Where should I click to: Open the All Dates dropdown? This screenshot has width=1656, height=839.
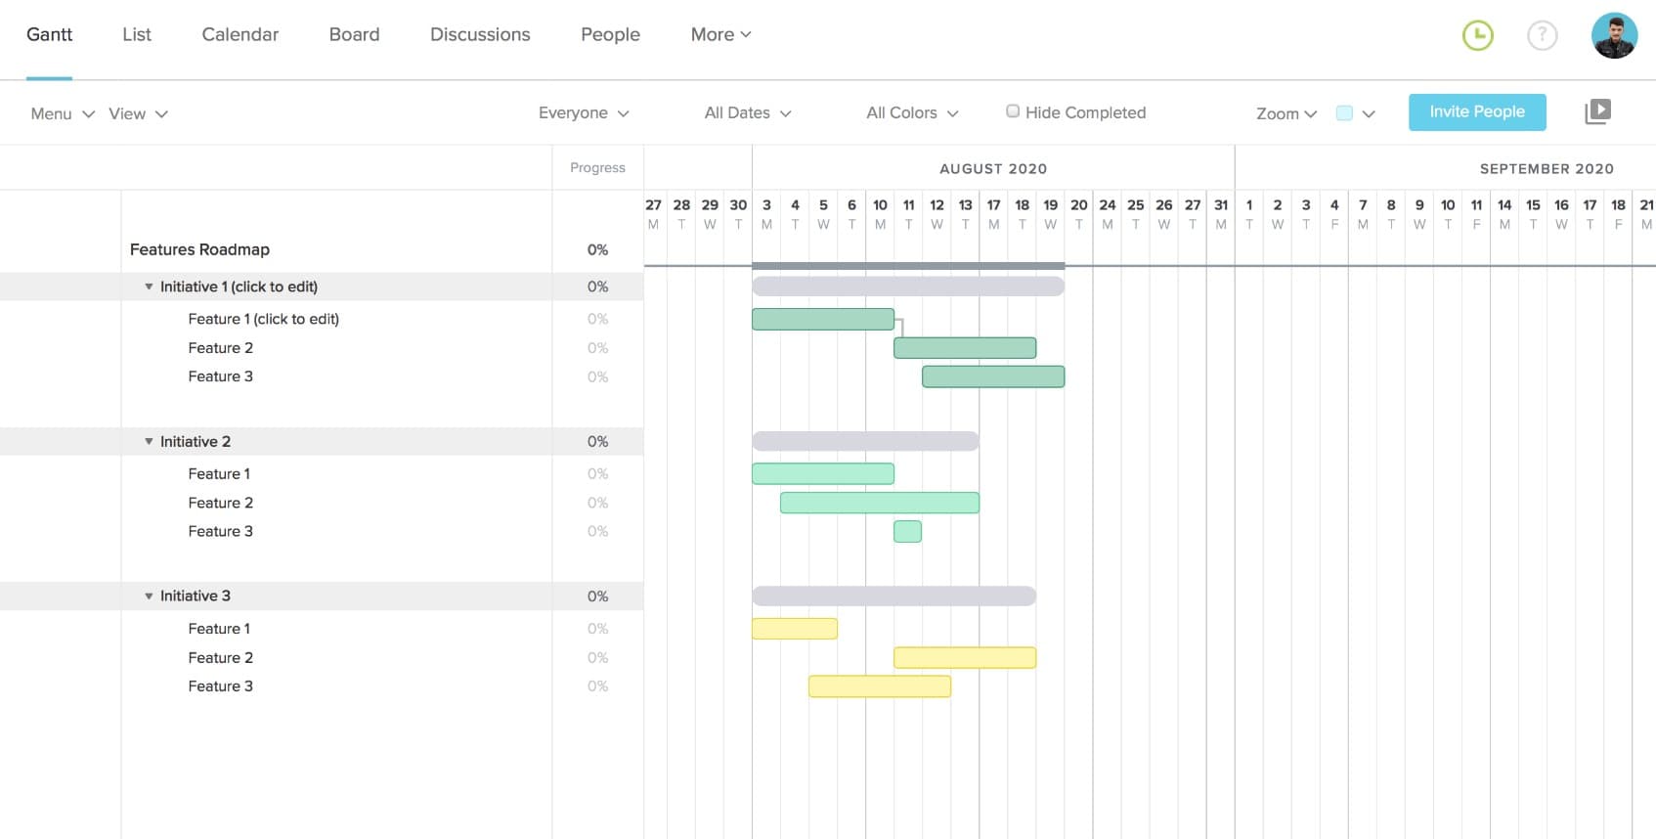pos(748,113)
